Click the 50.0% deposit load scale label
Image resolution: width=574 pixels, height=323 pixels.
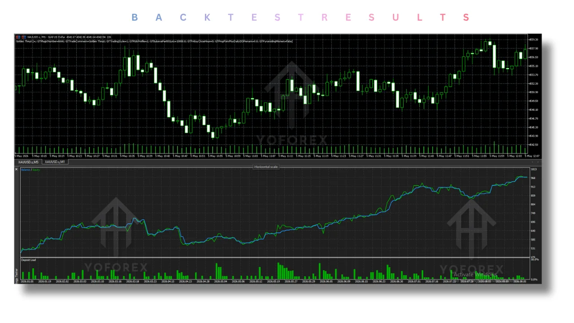pyautogui.click(x=535, y=259)
